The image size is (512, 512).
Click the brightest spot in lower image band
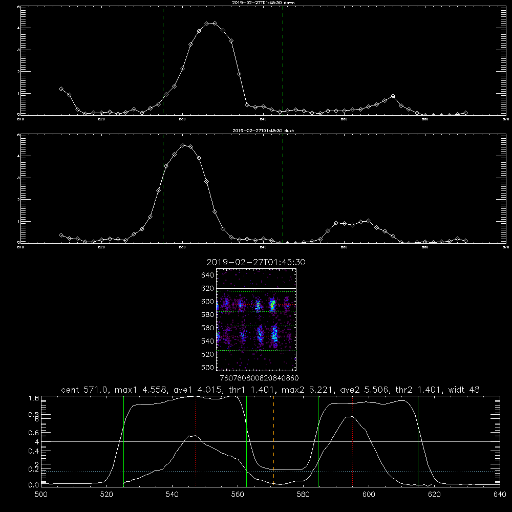(274, 335)
